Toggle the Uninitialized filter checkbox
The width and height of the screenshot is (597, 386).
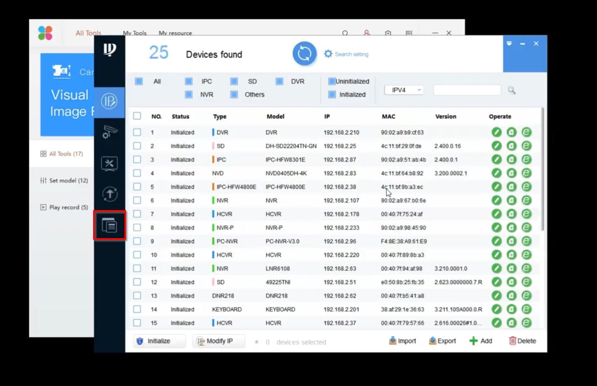tap(332, 81)
